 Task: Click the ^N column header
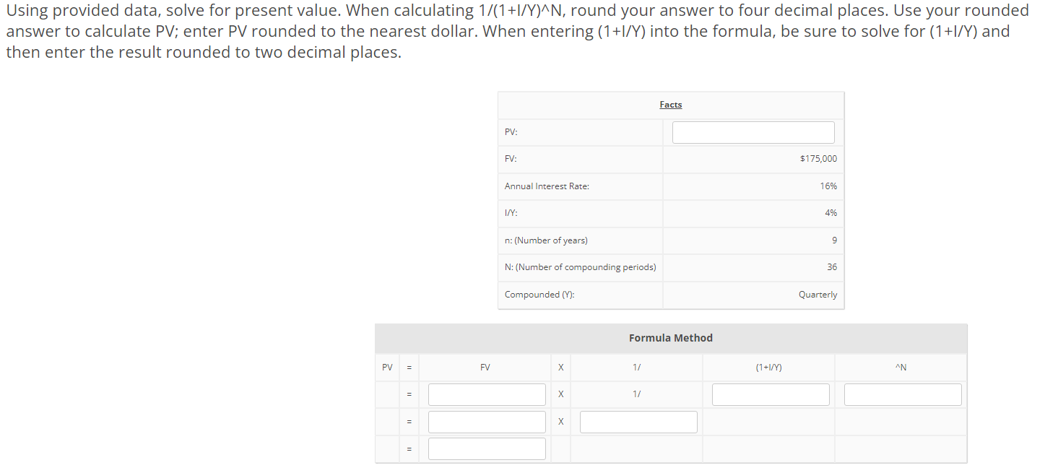(x=901, y=367)
